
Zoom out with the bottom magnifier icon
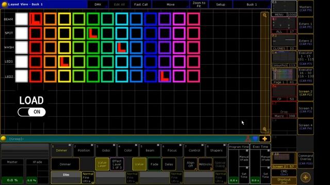coord(265,129)
